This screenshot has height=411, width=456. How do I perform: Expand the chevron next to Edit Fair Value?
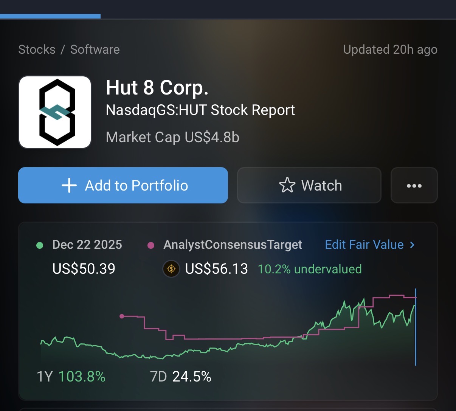[413, 245]
